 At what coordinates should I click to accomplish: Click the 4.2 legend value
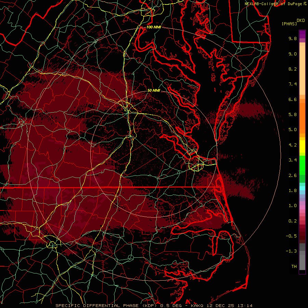[x=293, y=145]
